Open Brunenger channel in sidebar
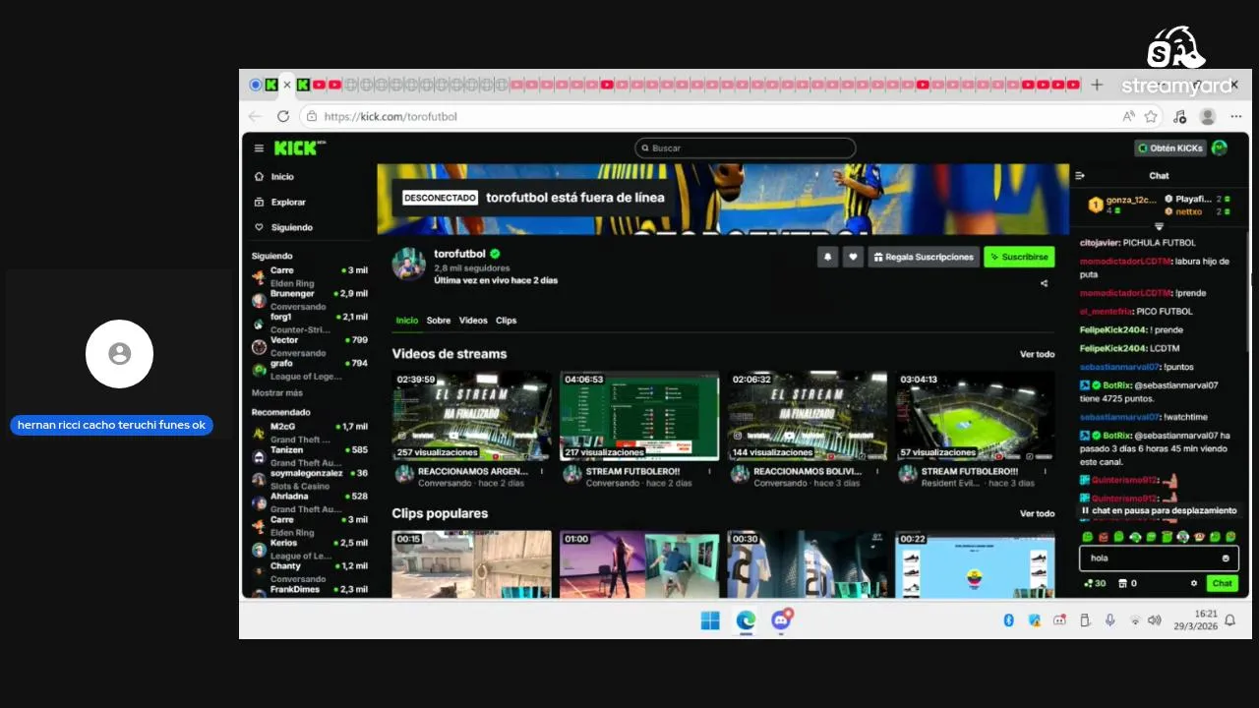Image resolution: width=1259 pixels, height=708 pixels. (x=310, y=300)
